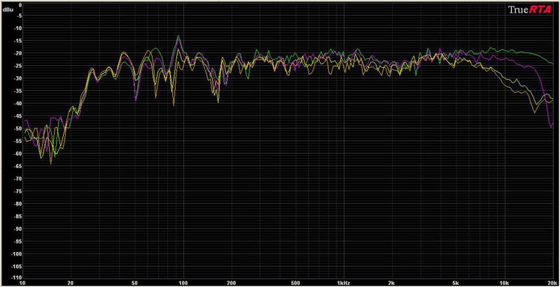Select the 2k frequency axis label

pyautogui.click(x=391, y=283)
